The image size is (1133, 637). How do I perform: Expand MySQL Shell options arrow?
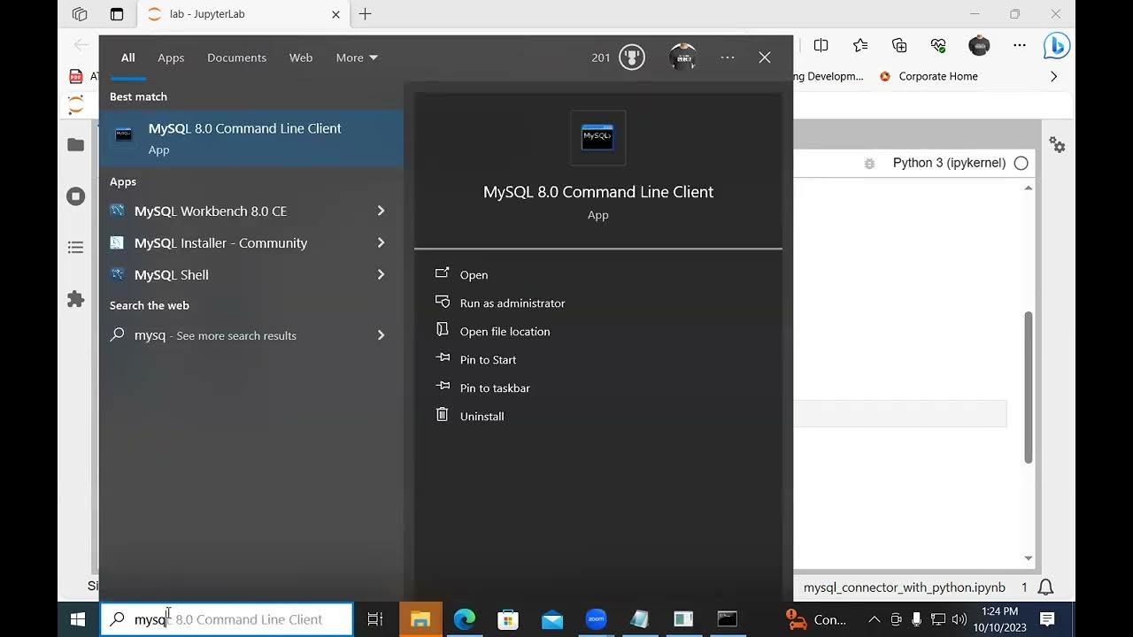381,274
